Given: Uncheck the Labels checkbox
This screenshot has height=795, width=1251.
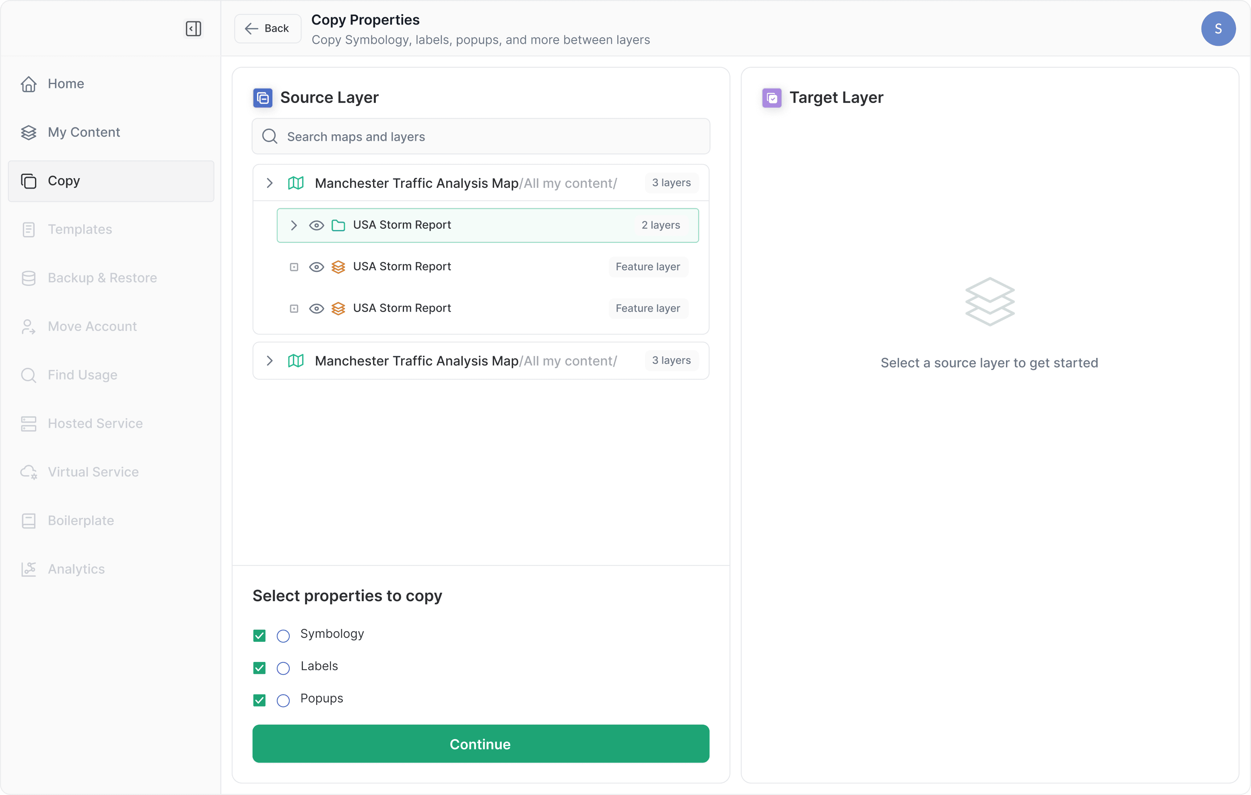Looking at the screenshot, I should [259, 668].
